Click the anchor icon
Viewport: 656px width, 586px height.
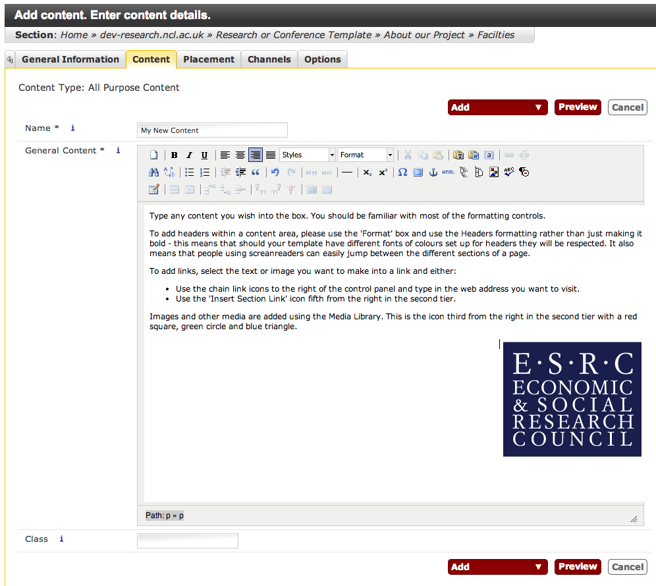(x=433, y=173)
